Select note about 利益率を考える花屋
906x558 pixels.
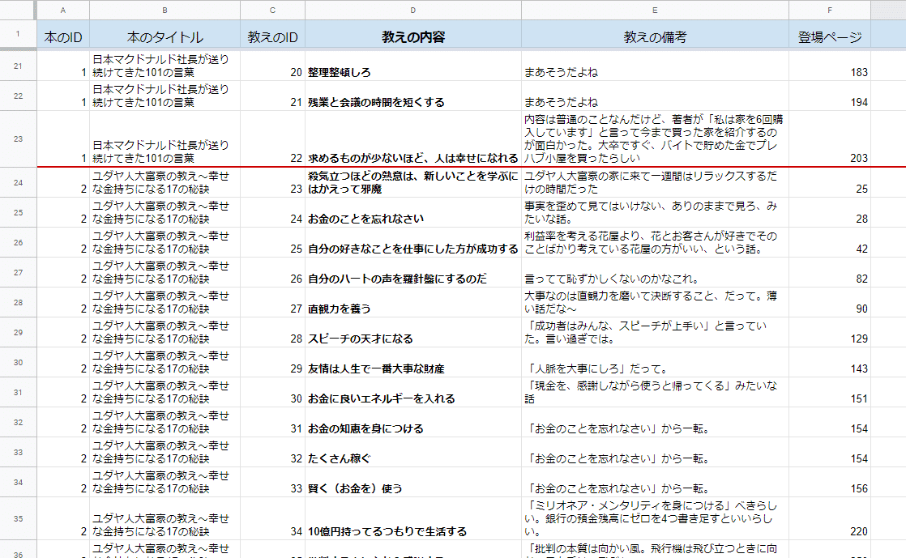tap(655, 243)
